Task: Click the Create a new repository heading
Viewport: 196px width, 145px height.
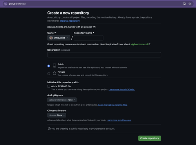Action: 68,13
